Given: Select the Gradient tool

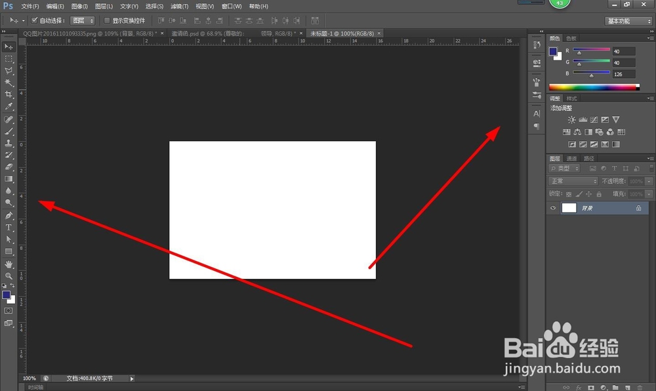Looking at the screenshot, I should 9,178.
